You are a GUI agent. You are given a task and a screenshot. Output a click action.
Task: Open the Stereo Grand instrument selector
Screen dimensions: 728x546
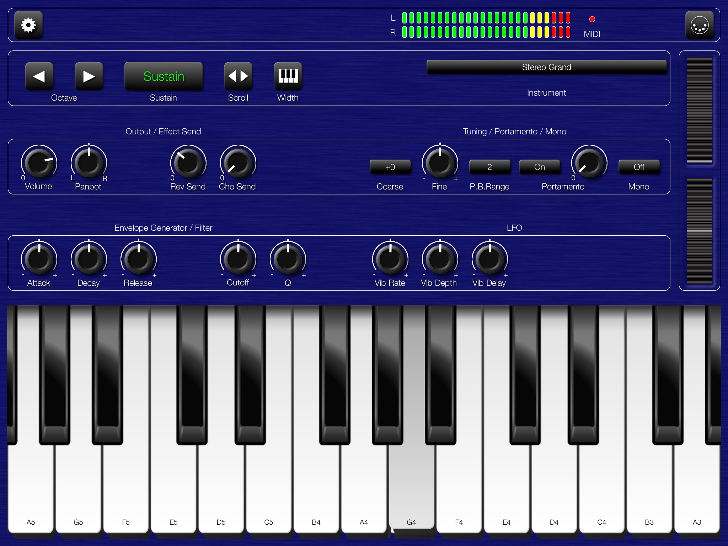point(546,67)
